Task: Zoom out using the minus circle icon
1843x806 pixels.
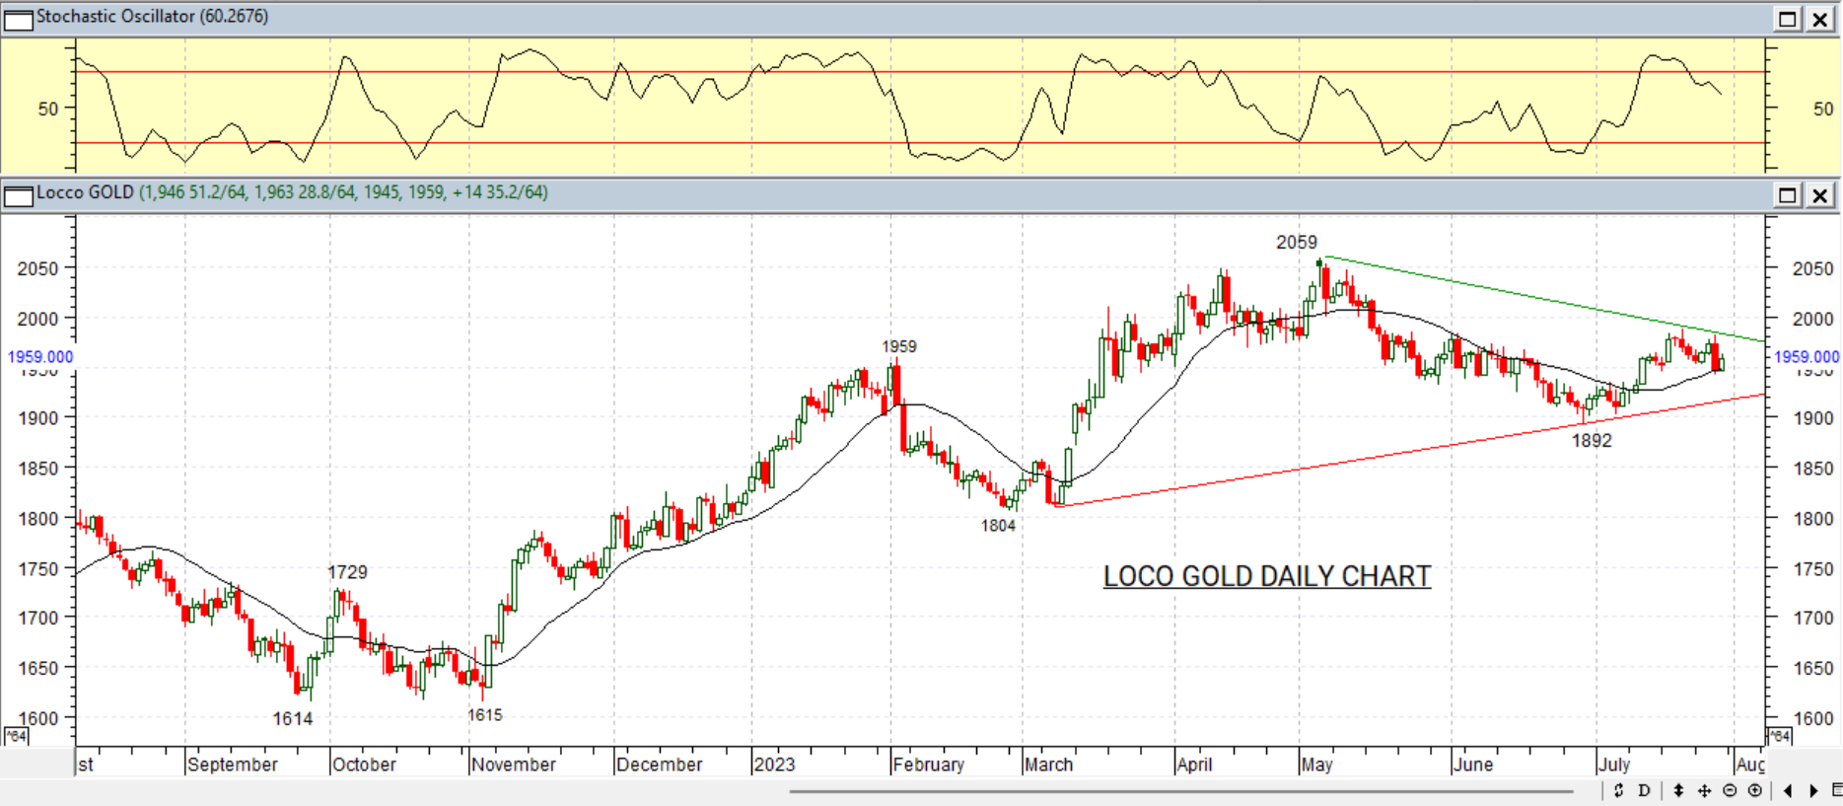Action: pos(1730,790)
